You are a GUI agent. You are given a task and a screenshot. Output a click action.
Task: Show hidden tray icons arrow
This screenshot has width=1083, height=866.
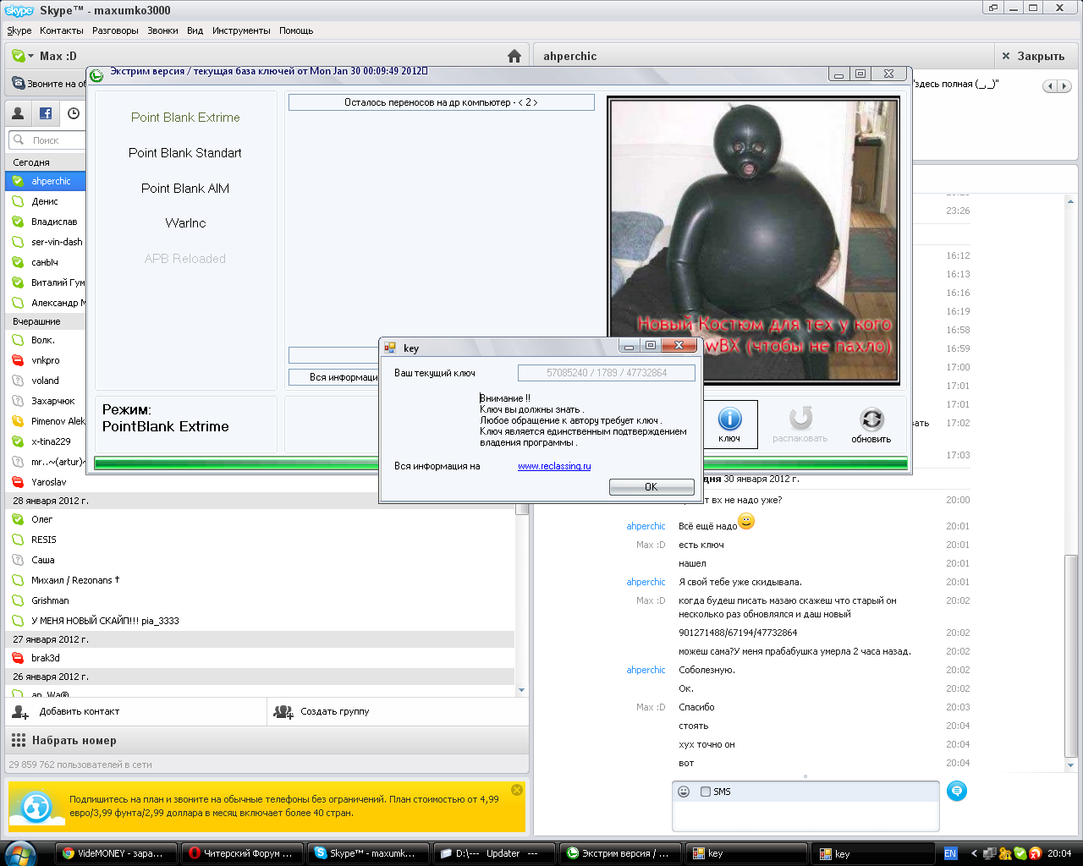click(974, 853)
